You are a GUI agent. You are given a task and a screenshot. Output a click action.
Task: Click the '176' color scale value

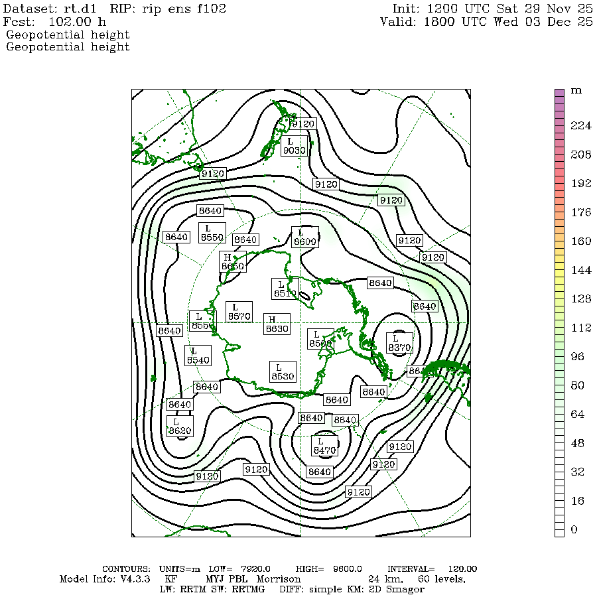click(x=580, y=212)
